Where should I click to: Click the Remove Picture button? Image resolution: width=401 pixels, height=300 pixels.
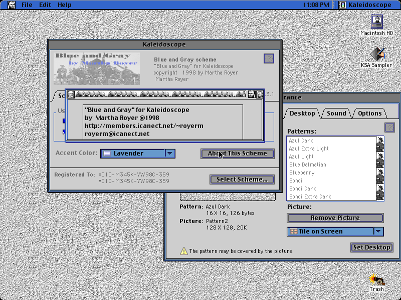(335, 218)
